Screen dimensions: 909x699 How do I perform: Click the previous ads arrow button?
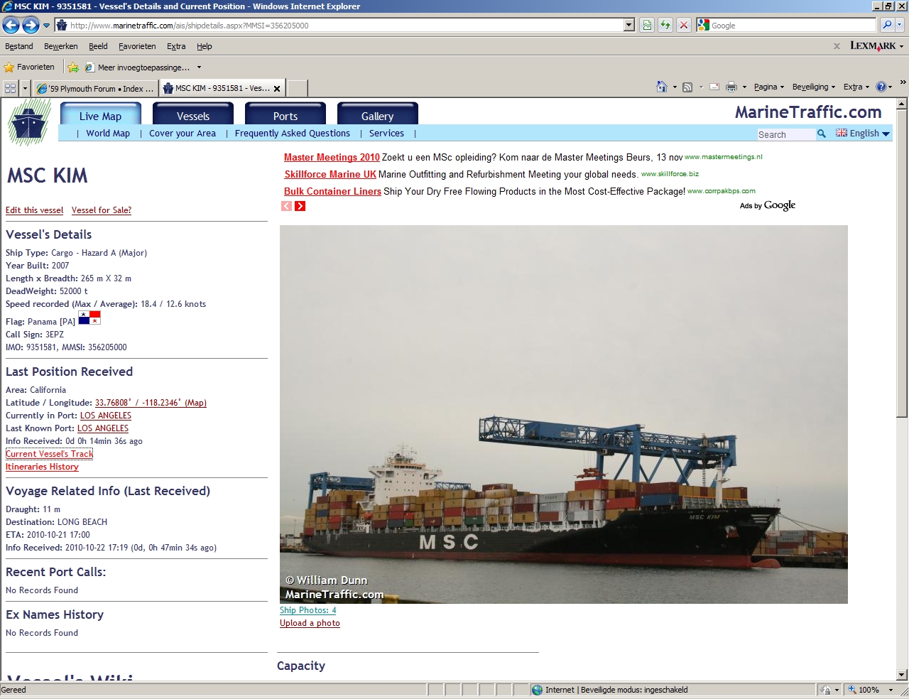tap(287, 206)
